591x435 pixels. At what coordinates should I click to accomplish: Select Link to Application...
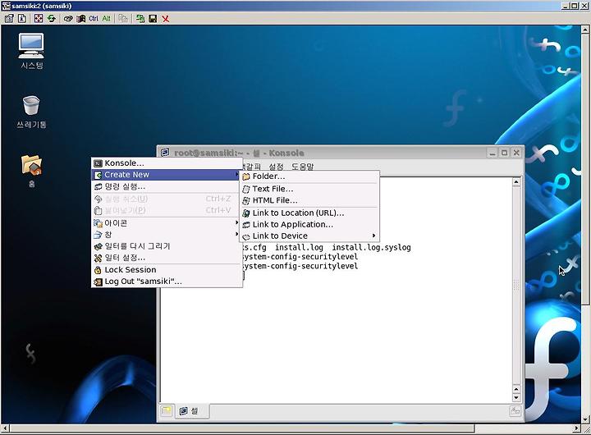coord(309,224)
